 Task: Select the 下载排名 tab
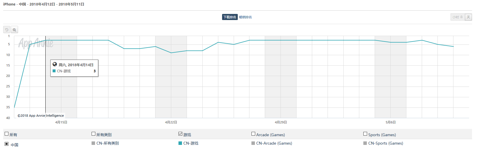pyautogui.click(x=230, y=17)
